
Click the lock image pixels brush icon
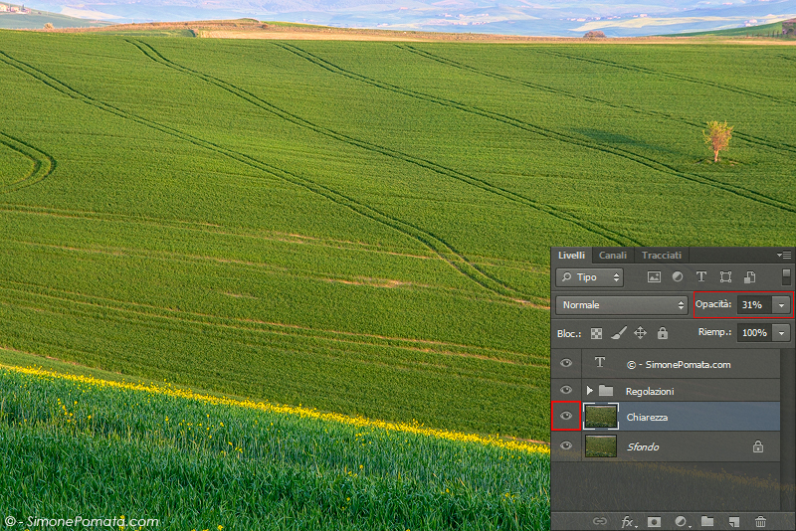click(x=618, y=333)
